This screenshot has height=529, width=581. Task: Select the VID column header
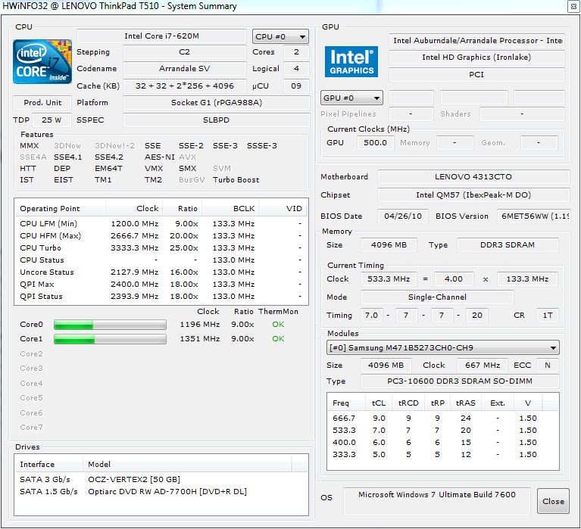click(x=283, y=208)
